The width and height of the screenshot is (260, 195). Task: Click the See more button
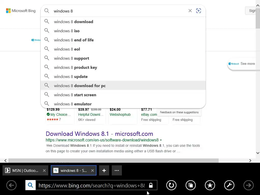244,64
